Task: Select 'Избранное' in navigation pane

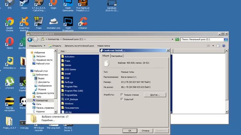Action: tap(40, 52)
